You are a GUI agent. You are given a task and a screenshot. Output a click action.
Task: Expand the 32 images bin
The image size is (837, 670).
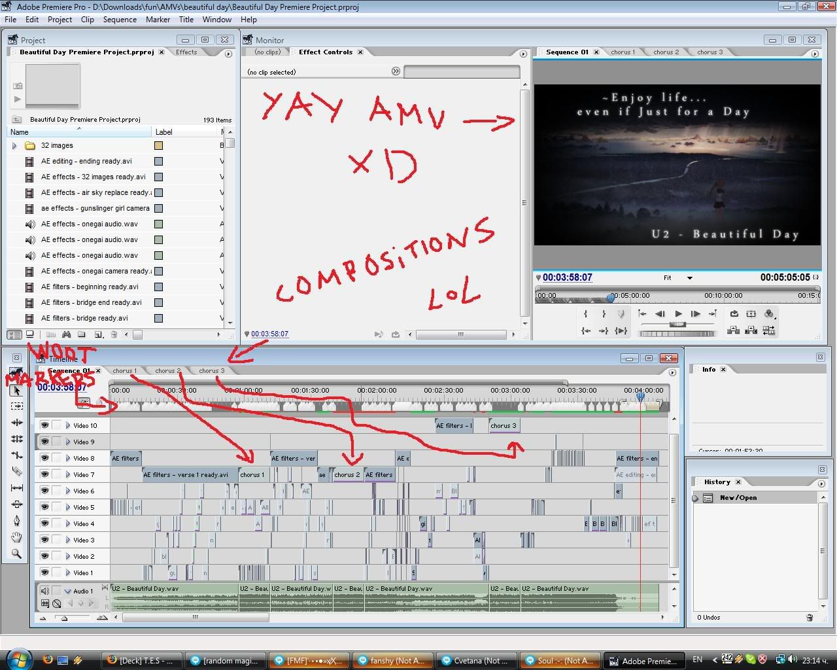pyautogui.click(x=14, y=146)
